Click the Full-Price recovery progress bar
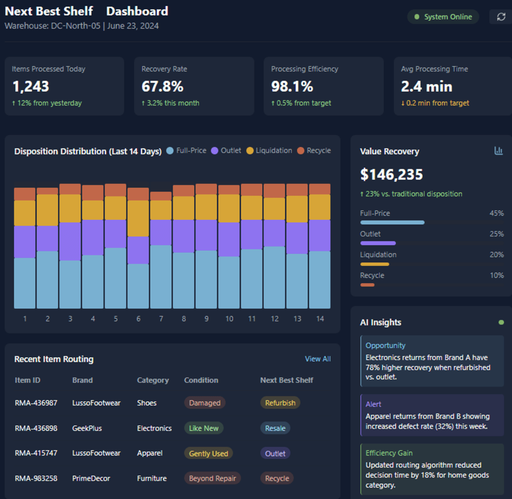 (x=393, y=222)
